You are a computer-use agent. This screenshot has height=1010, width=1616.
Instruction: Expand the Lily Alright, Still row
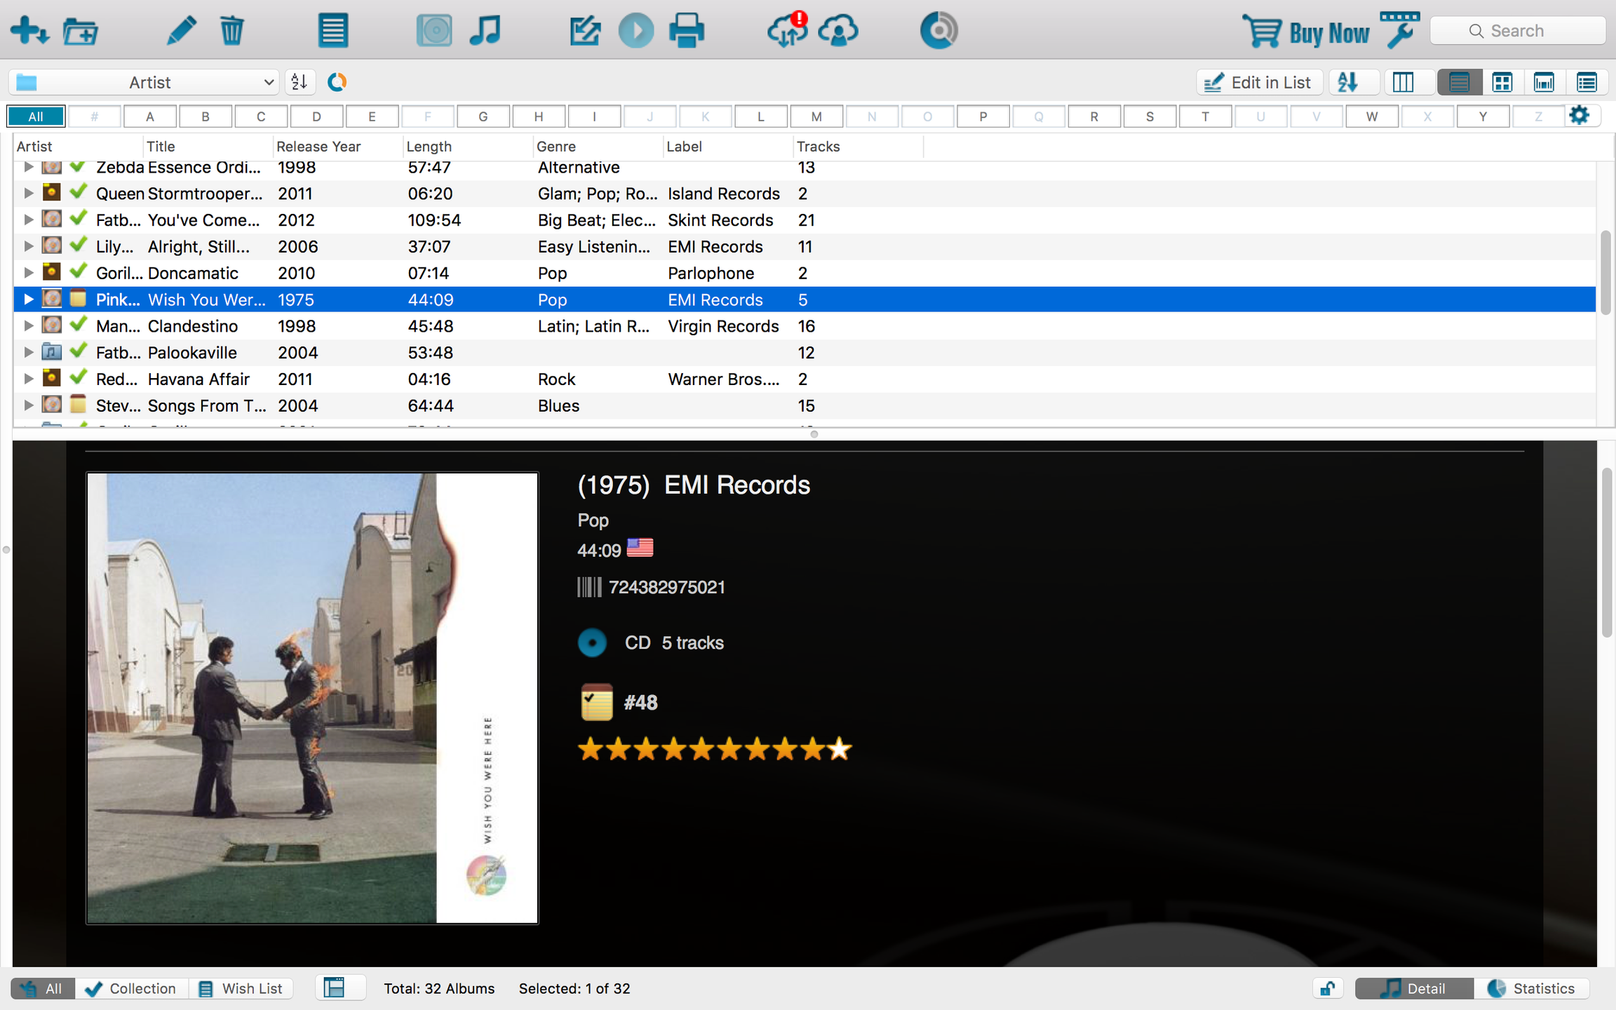[x=28, y=246]
